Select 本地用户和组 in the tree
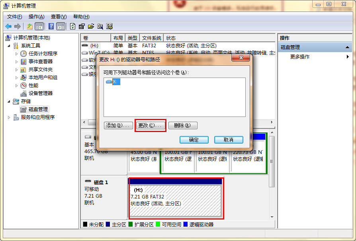The height and width of the screenshot is (241, 356). tap(43, 77)
